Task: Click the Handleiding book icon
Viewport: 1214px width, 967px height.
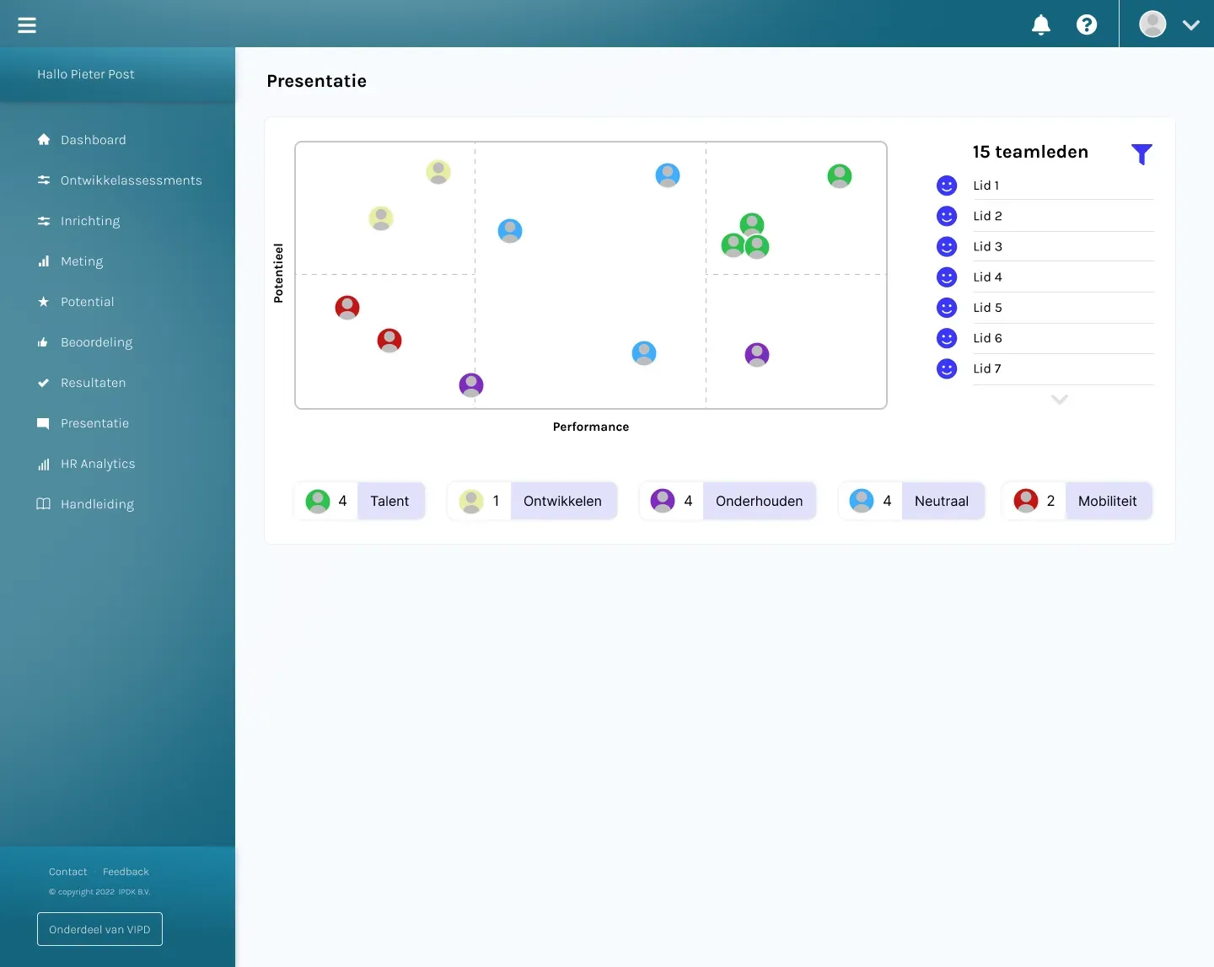Action: (44, 504)
